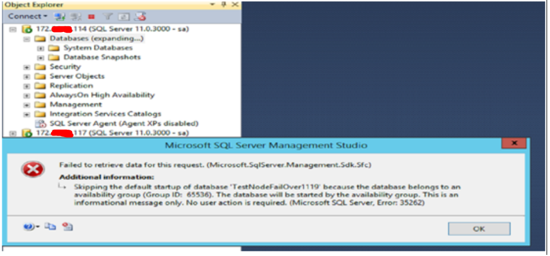This screenshot has width=550, height=256.
Task: Select the Security tree item
Action: pyautogui.click(x=65, y=67)
